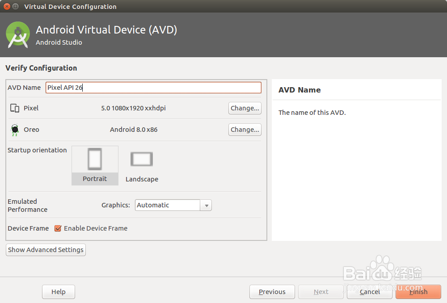447x303 pixels.
Task: Click the Oreo system image icon
Action: (15, 130)
